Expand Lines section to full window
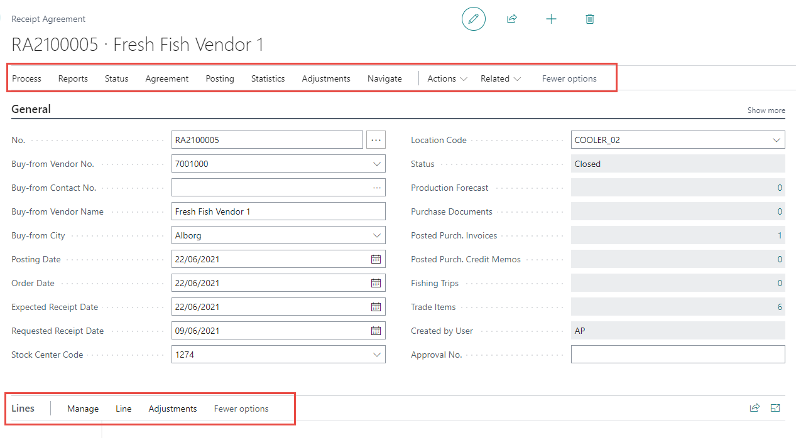 coord(775,409)
